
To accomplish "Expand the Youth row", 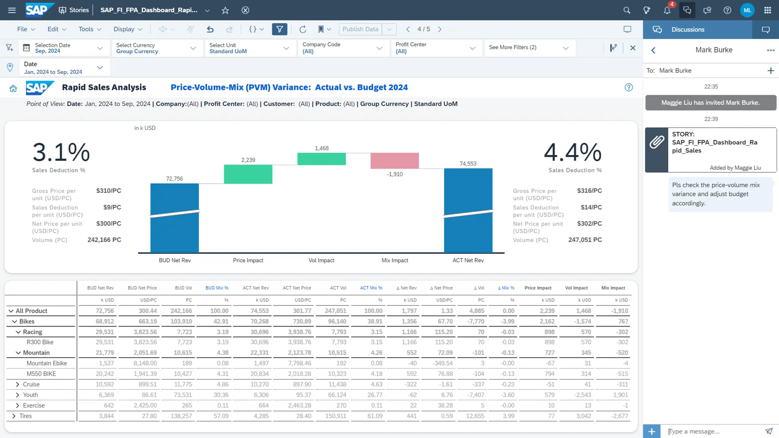I will [17, 395].
